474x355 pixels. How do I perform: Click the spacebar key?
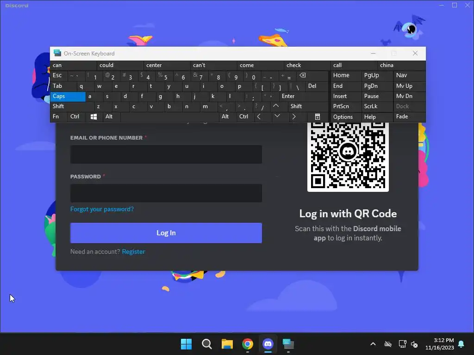169,116
